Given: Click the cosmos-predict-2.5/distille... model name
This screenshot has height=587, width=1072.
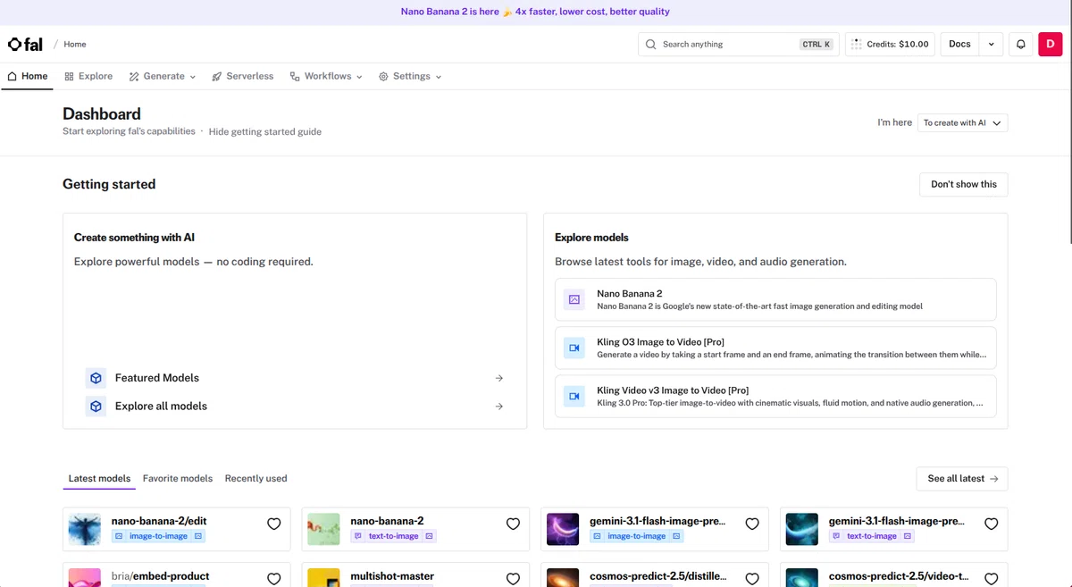Looking at the screenshot, I should click(x=658, y=576).
